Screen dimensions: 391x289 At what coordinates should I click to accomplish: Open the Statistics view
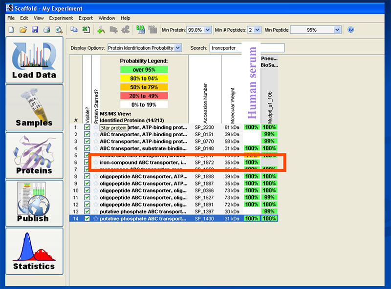34,251
